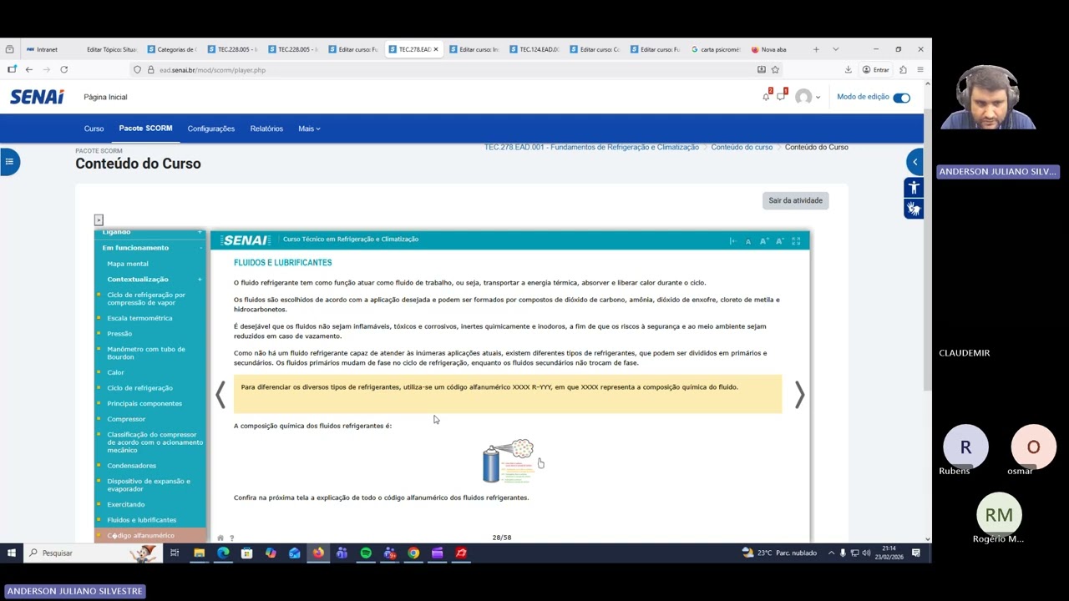Viewport: 1069px width, 601px height.
Task: Open the user avatar menu
Action: [x=807, y=97]
